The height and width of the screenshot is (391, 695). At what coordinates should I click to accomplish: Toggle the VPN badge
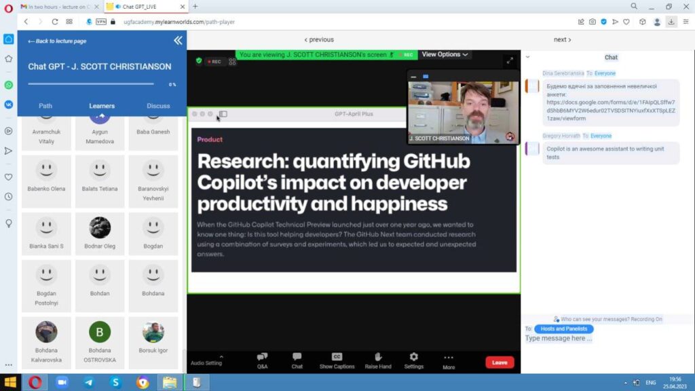101,22
